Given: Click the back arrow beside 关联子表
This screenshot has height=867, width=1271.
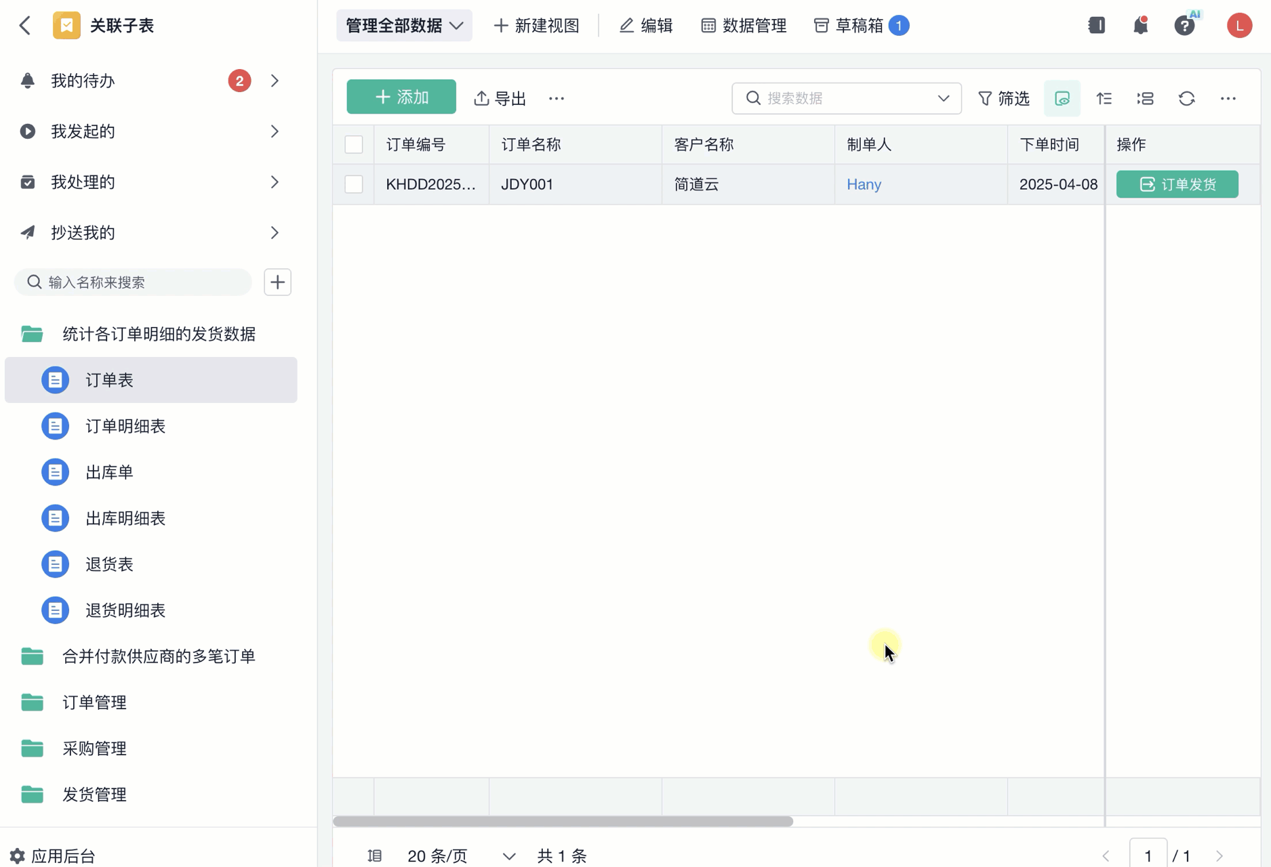Looking at the screenshot, I should pyautogui.click(x=25, y=26).
